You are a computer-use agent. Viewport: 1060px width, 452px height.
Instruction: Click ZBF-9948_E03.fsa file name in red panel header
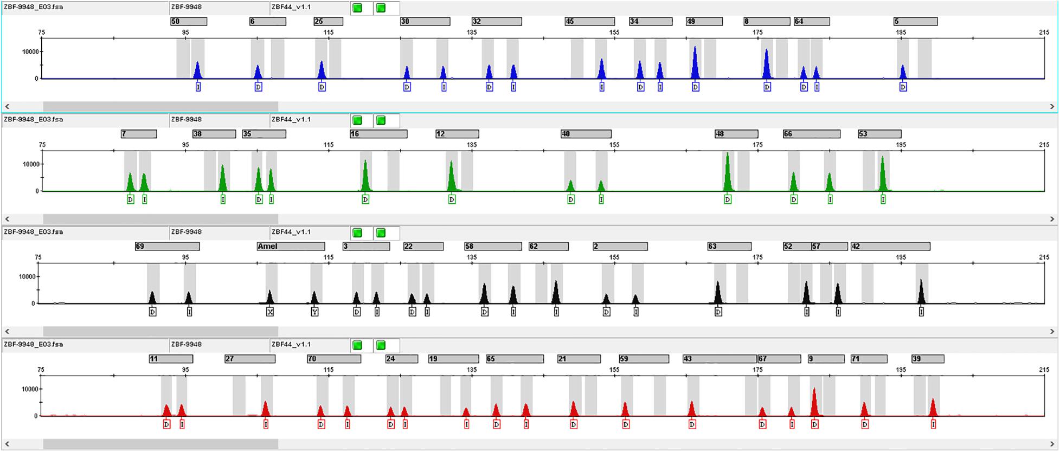[34, 344]
